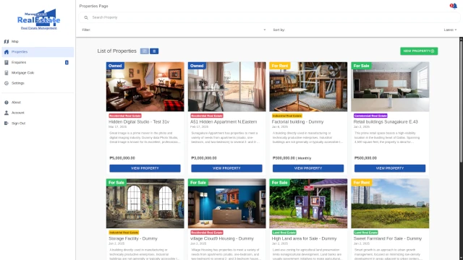Click Owned badge on Hidden Digital Studio
Viewport: 463px width, 260px height.
click(x=115, y=66)
